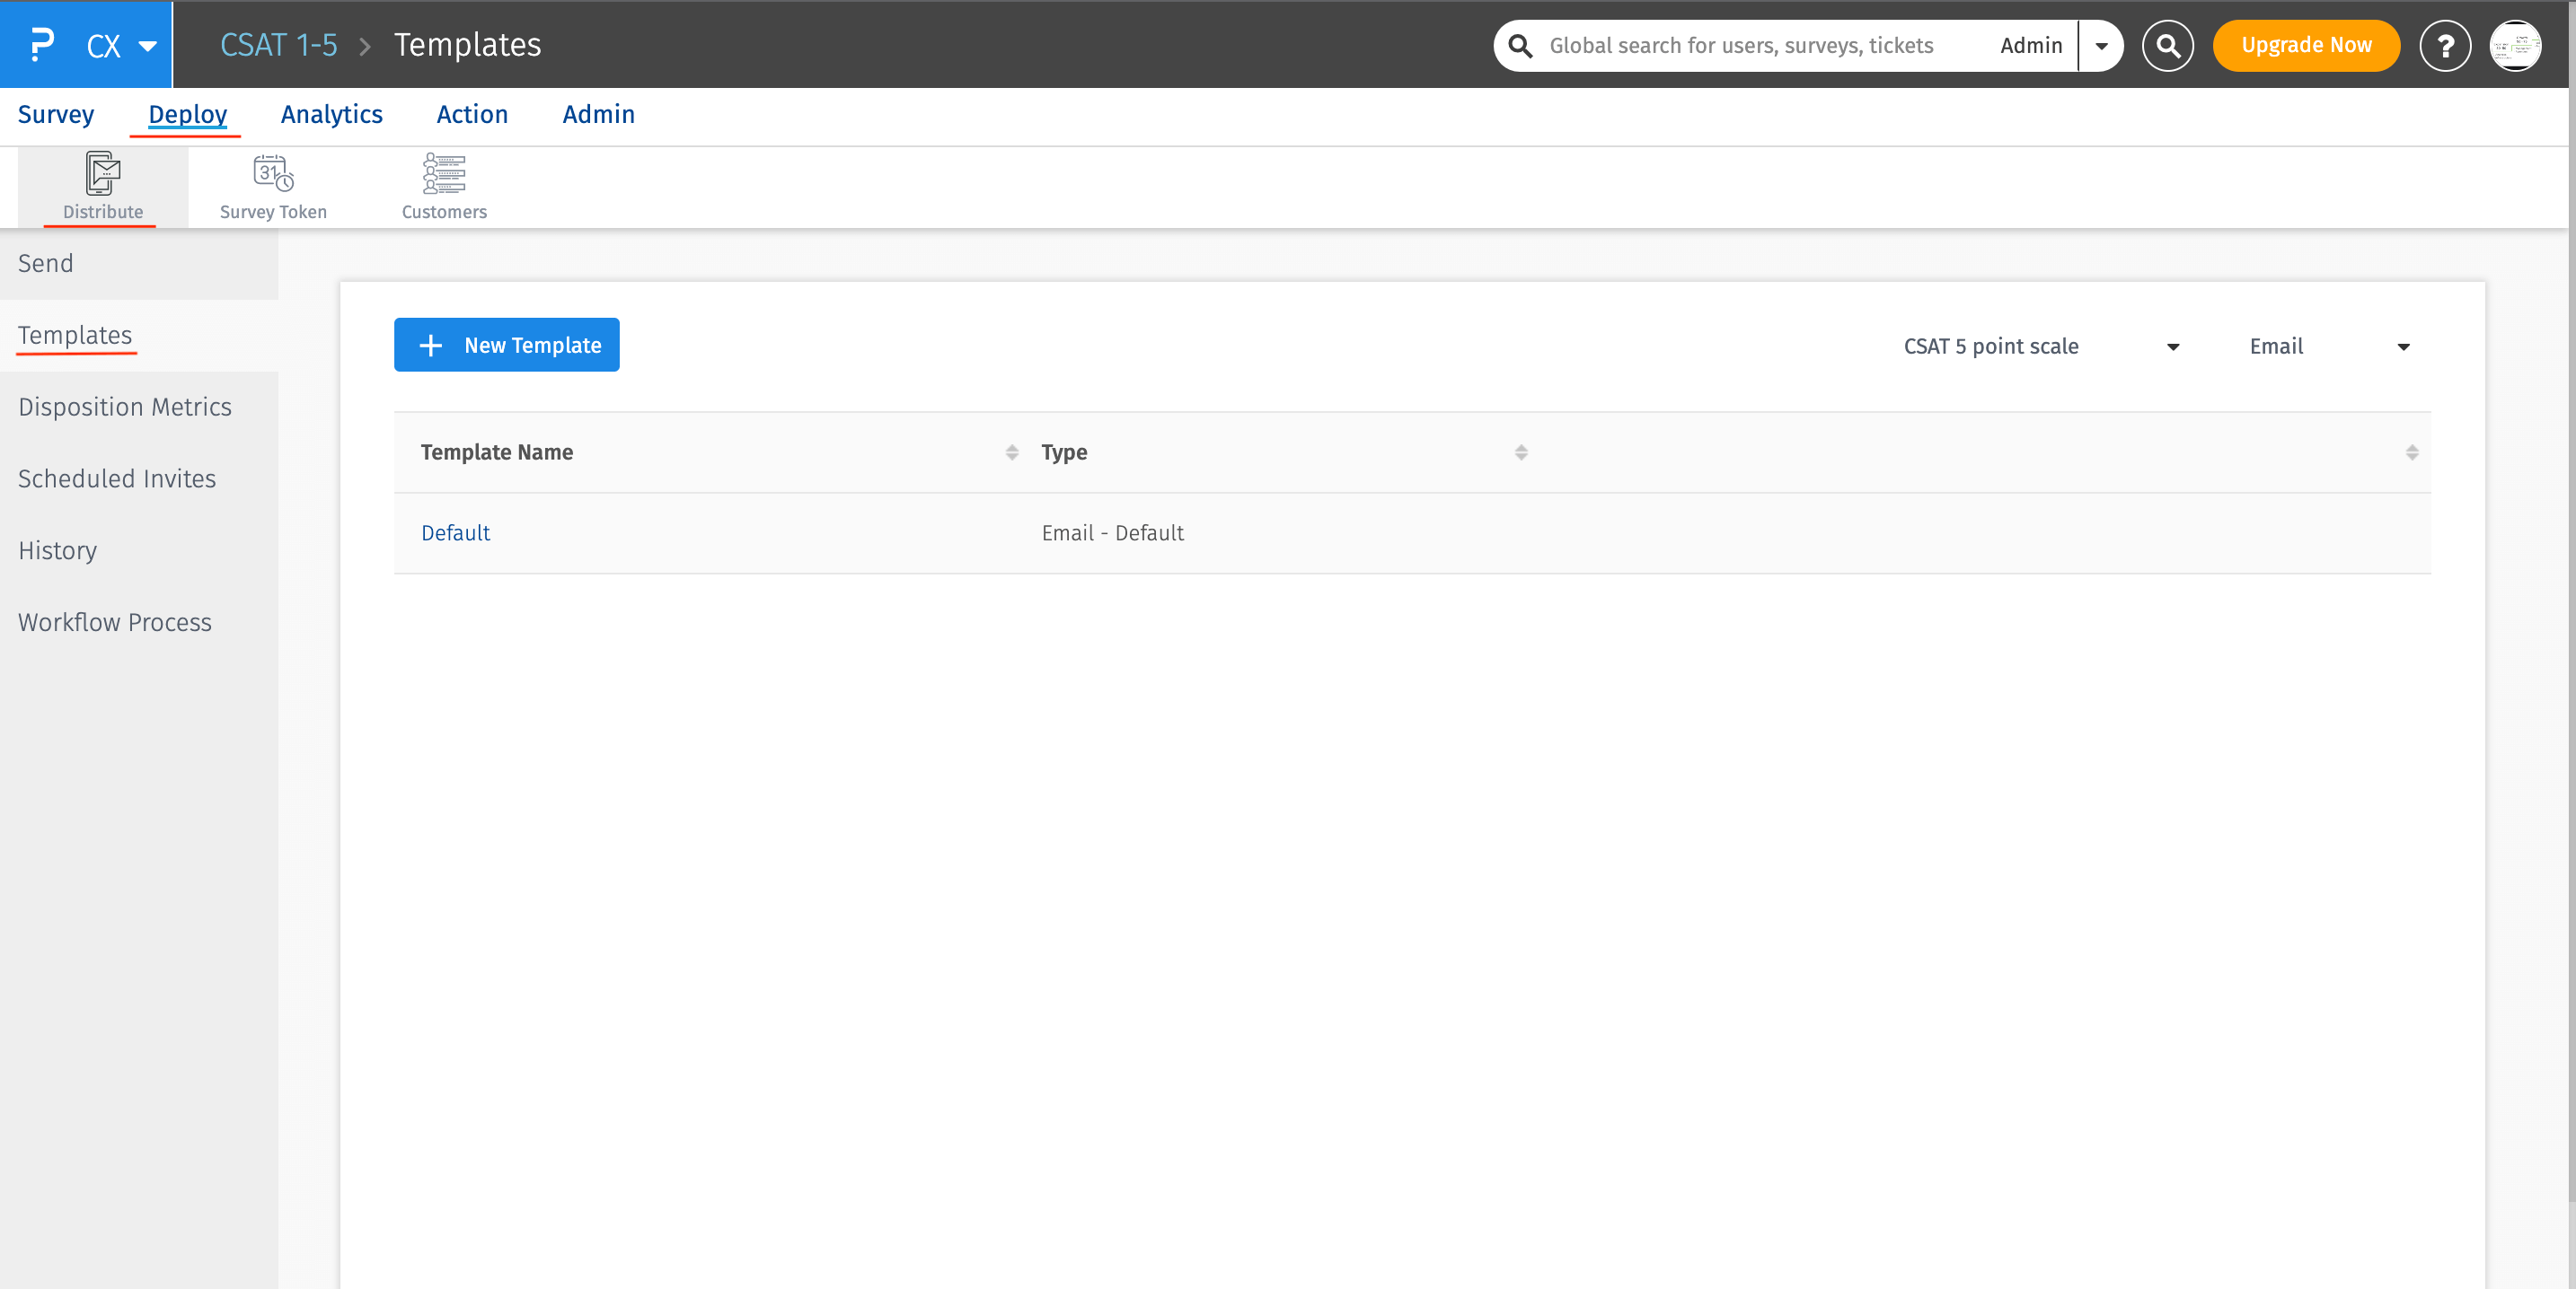
Task: Click the Distribute icon
Action: tap(102, 174)
